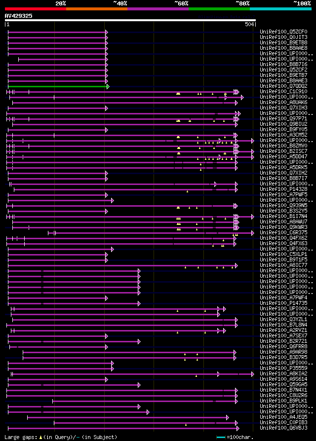Open hit UniRef100_B7L8N4
316x441 pixels.
click(x=283, y=325)
